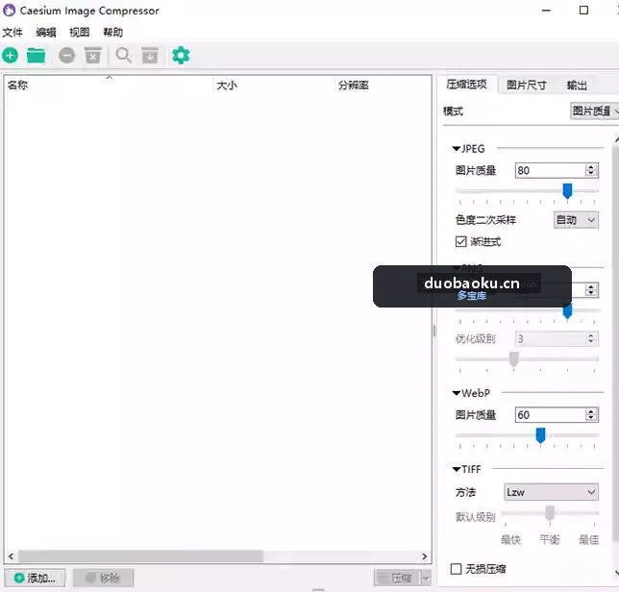The height and width of the screenshot is (592, 619).
Task: Click the Clear list trash icon
Action: [93, 56]
